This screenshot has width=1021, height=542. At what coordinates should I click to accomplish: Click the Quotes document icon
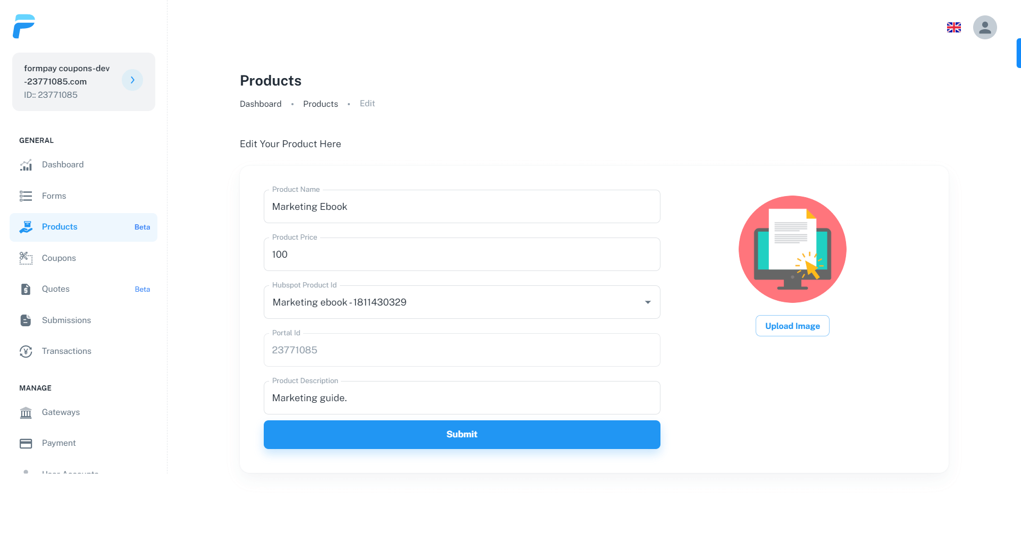click(x=26, y=289)
